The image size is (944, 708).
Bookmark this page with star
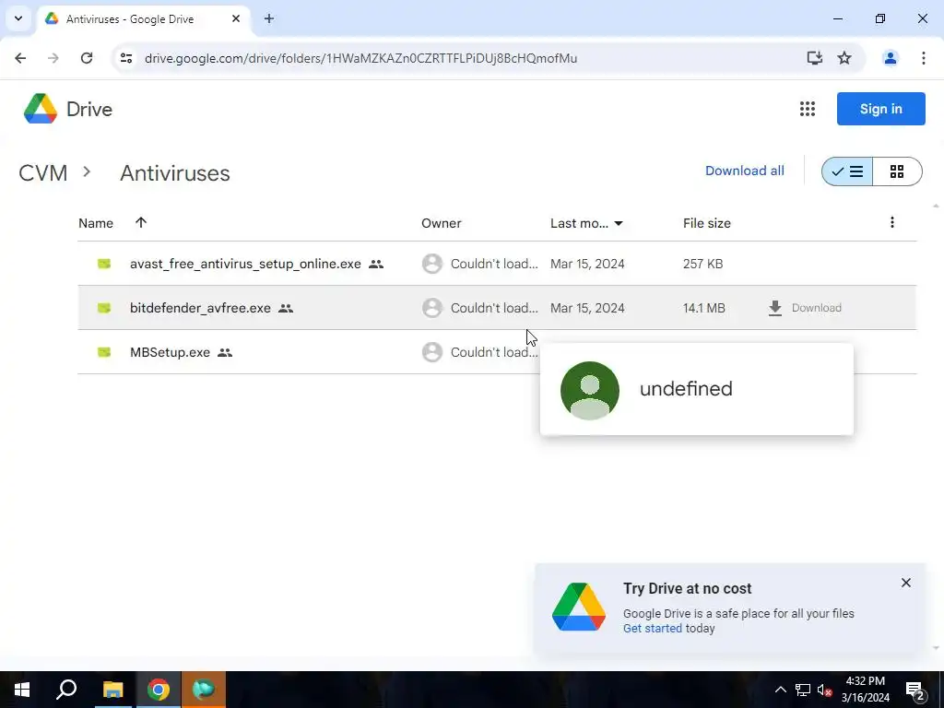pyautogui.click(x=844, y=58)
